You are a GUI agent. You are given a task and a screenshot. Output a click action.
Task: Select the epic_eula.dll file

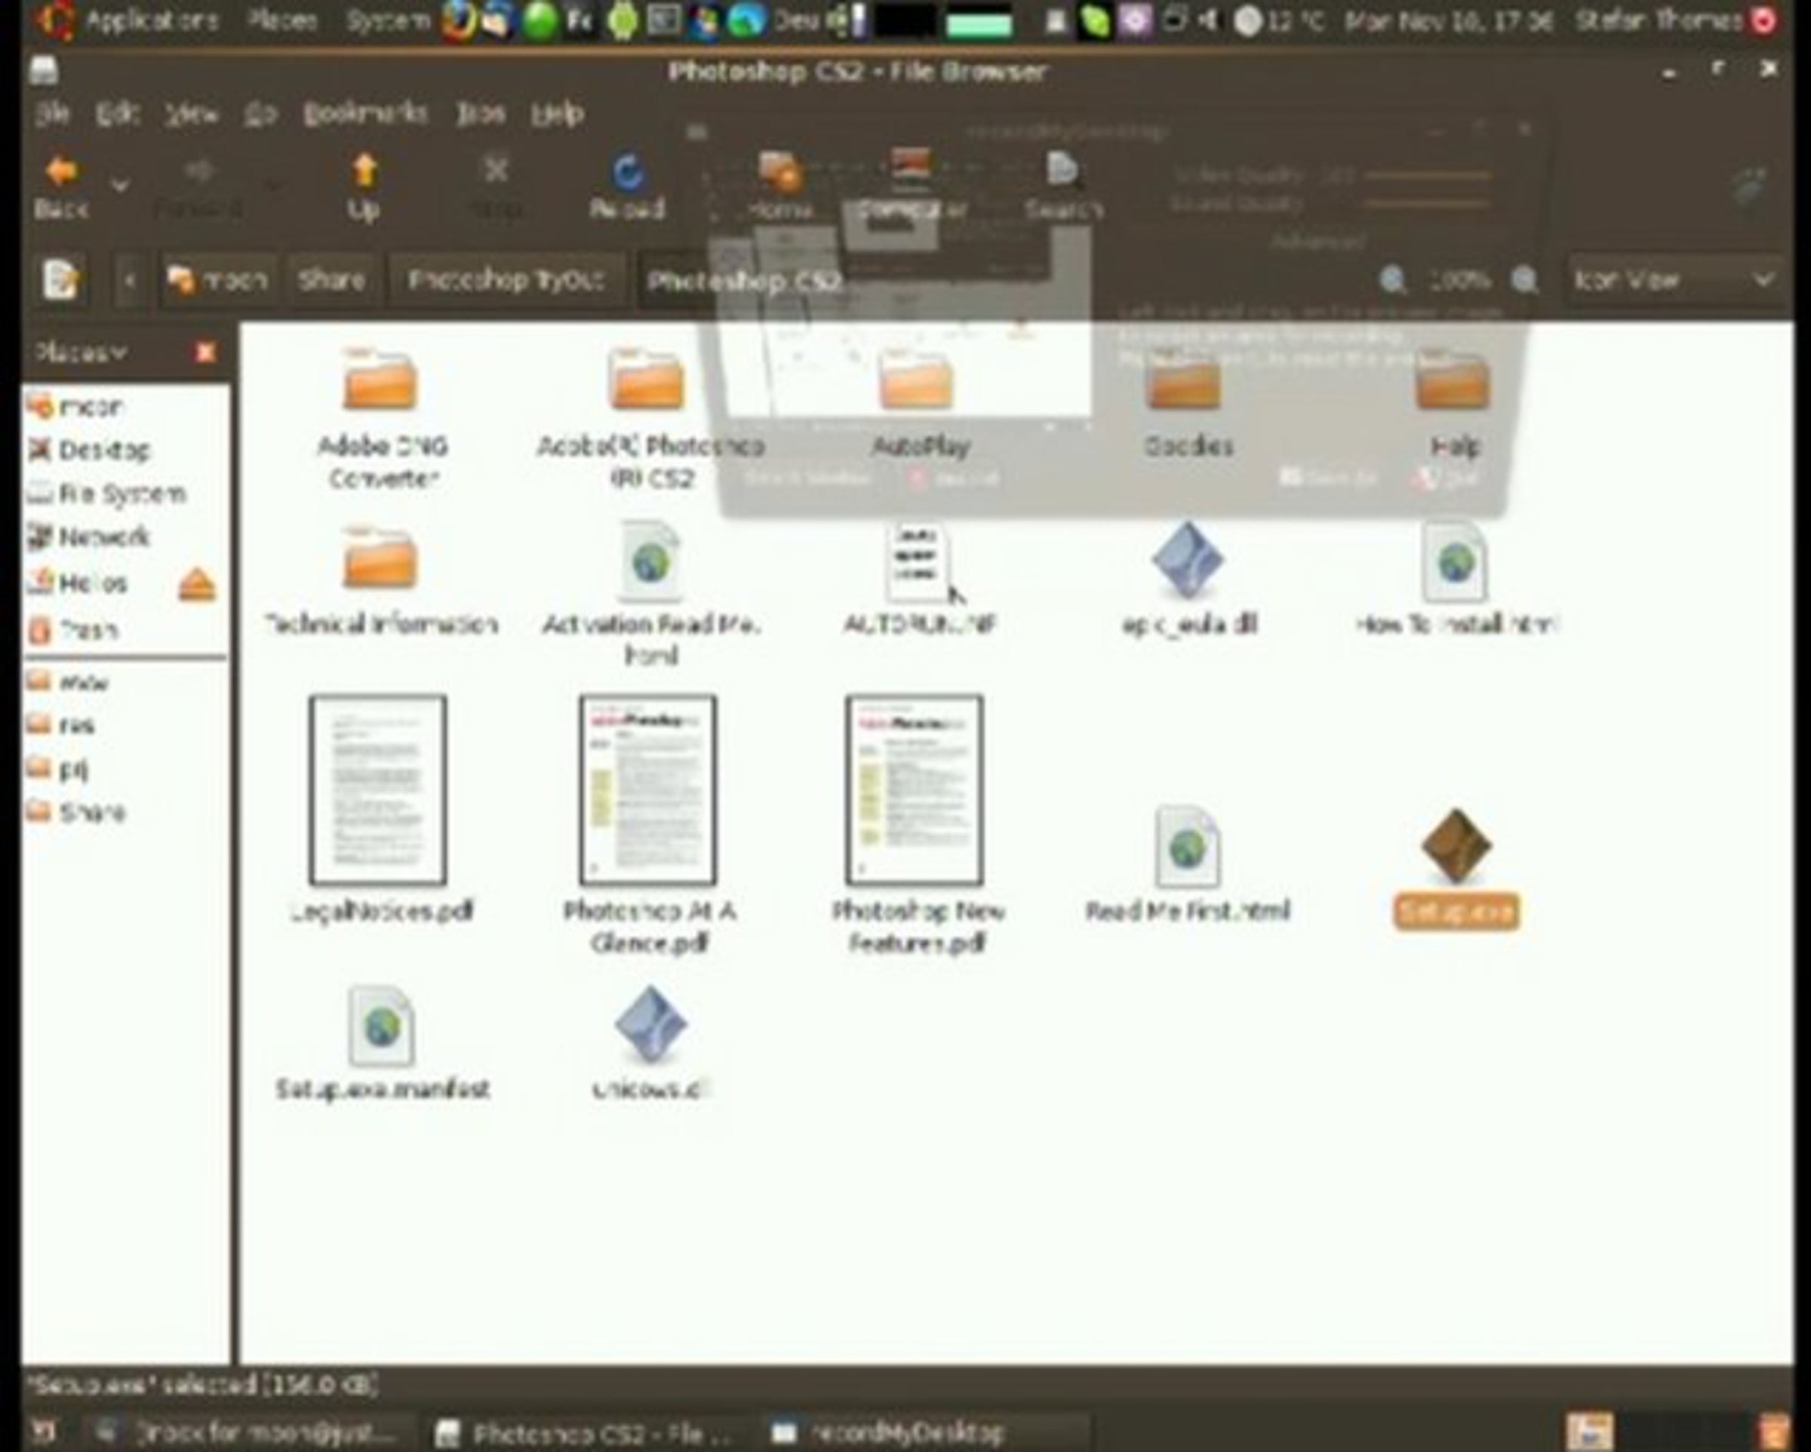coord(1187,560)
